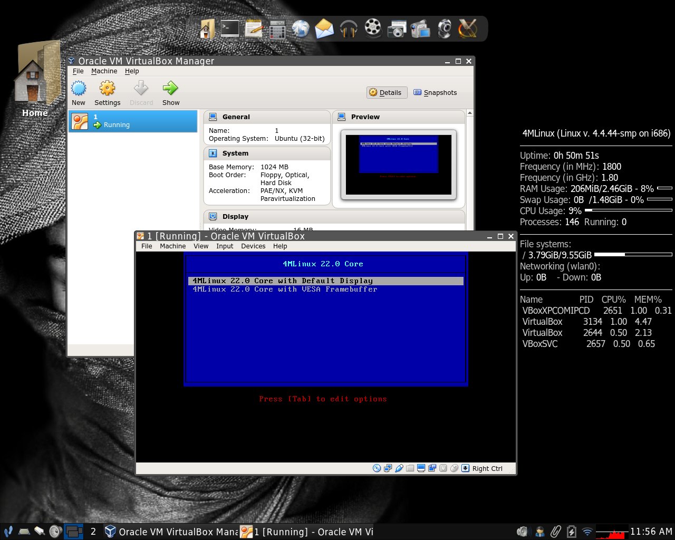
Task: Click the display status icon in VM statusbar
Action: (x=421, y=468)
